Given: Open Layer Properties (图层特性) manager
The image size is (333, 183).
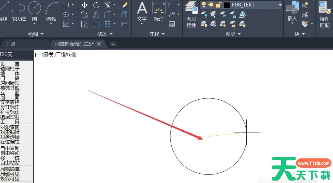Looking at the screenshot, I should [191, 15].
